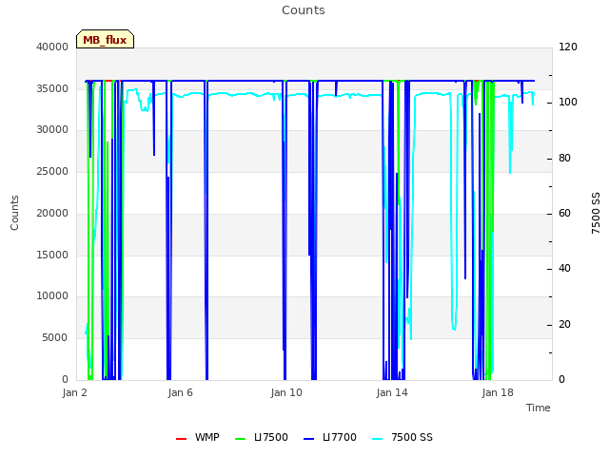This screenshot has width=609, height=456.
Task: Click the Time axis label
Action: click(539, 408)
